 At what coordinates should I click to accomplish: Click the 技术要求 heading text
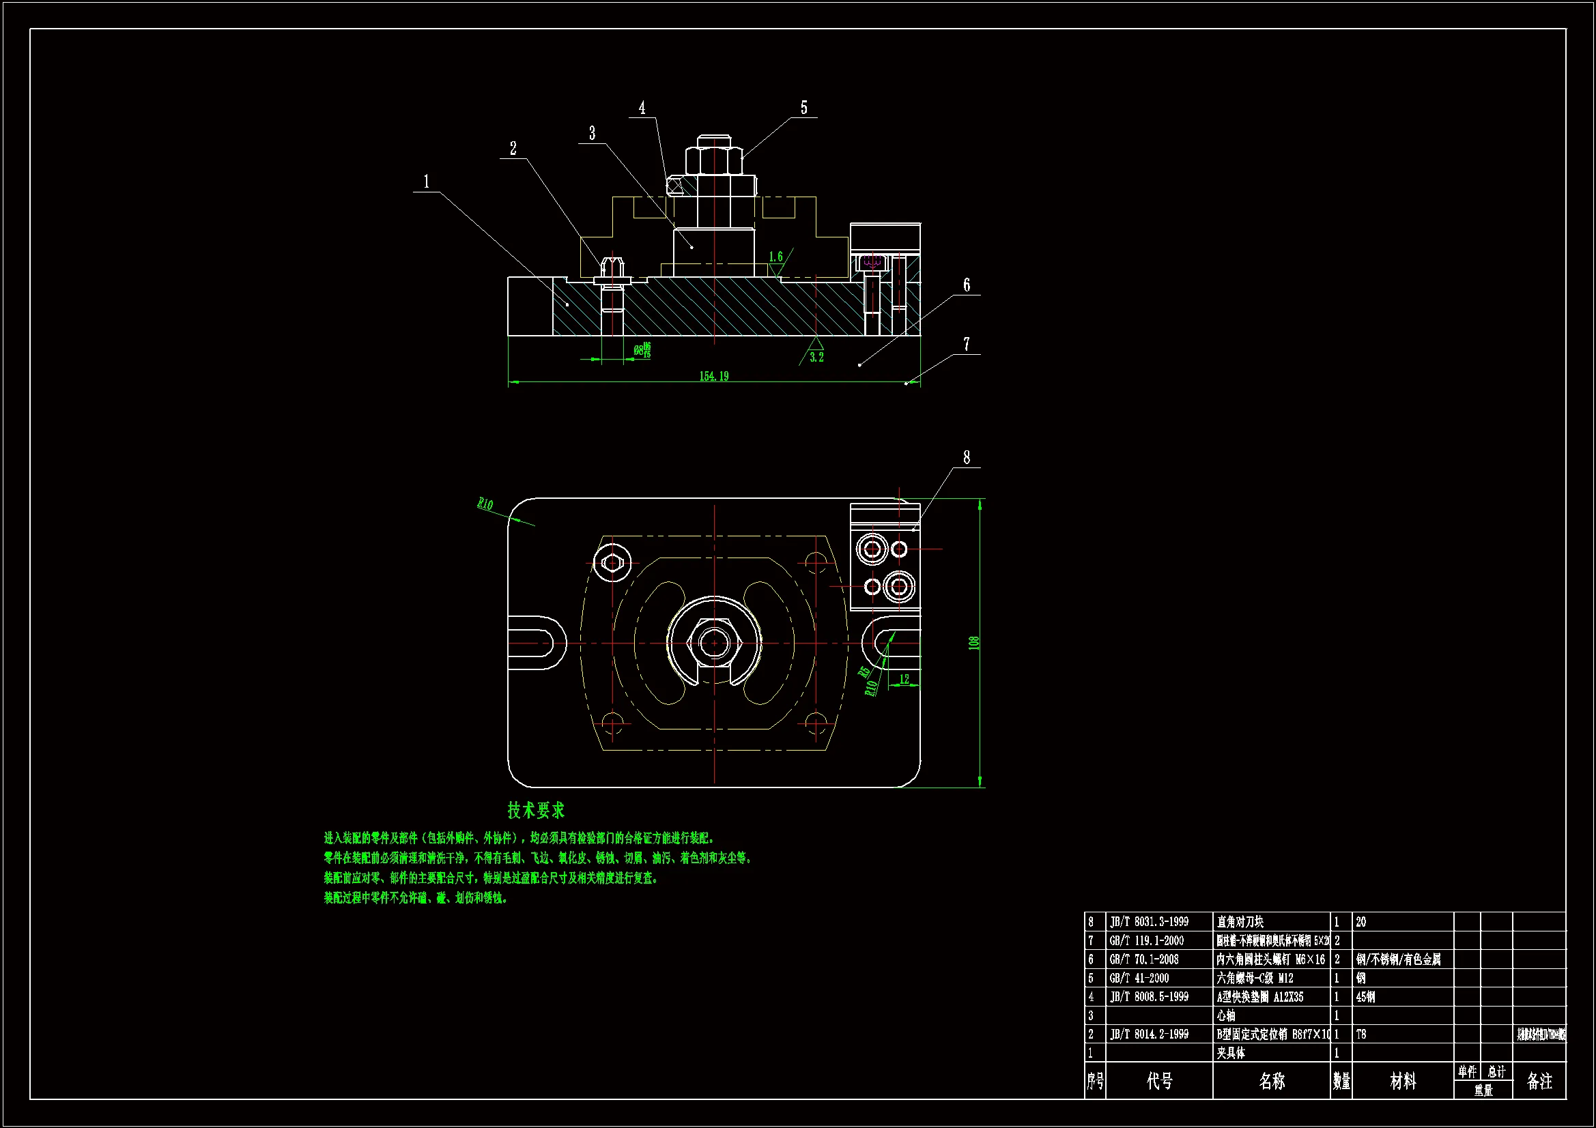(535, 810)
